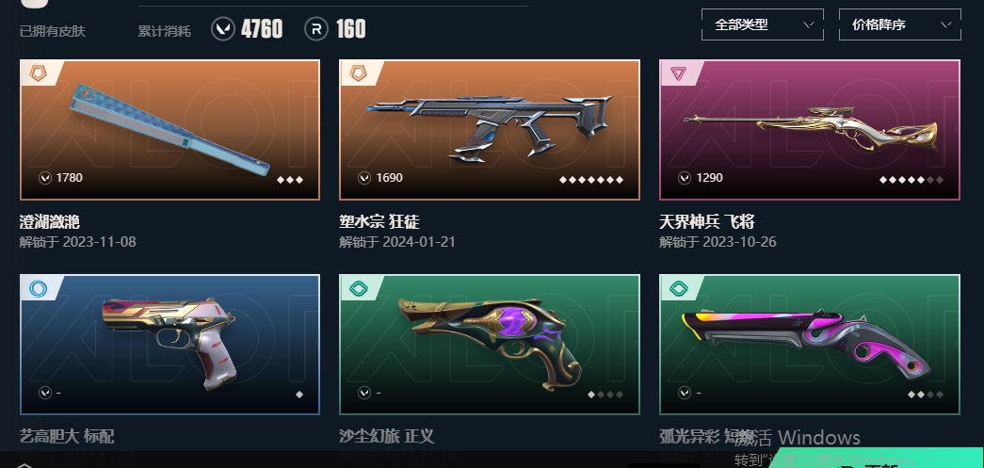Click the Radianite Points icon beside 160
Viewport: 984px width, 468px height.
316,29
